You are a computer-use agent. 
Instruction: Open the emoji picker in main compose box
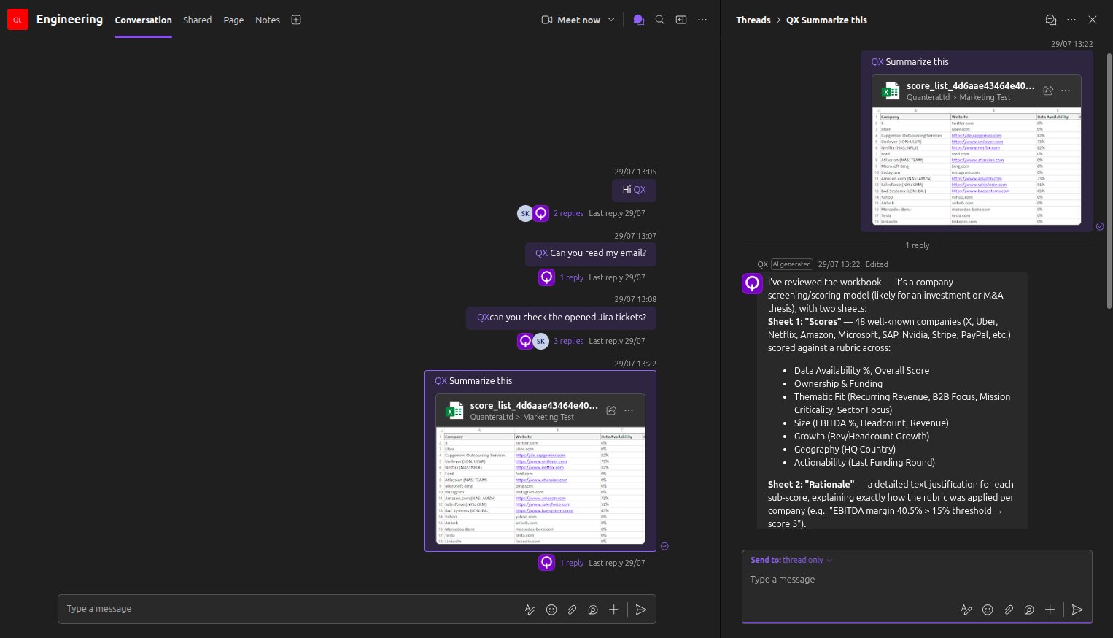pyautogui.click(x=551, y=610)
